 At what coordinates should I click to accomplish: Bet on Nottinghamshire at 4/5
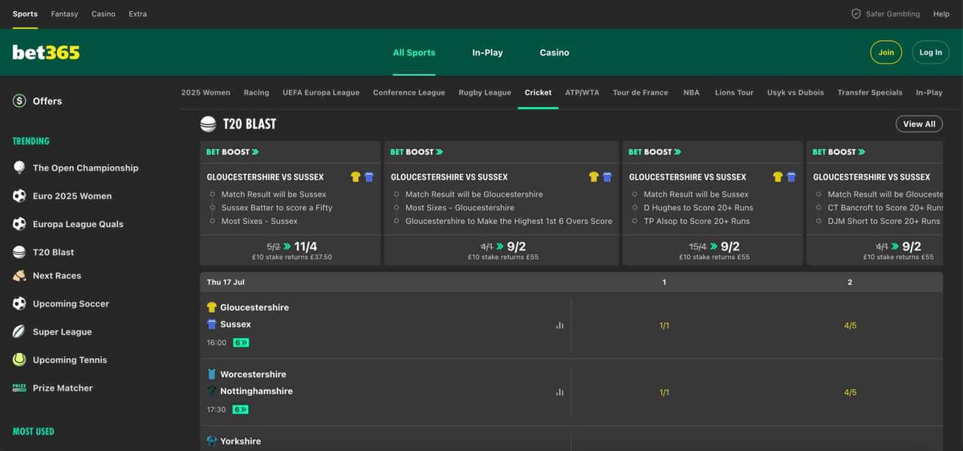coord(850,392)
